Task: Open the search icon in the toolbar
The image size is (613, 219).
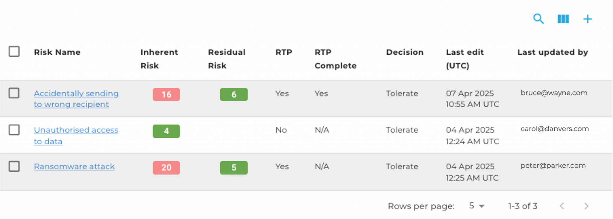Action: (x=538, y=19)
